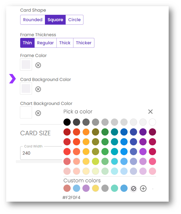181x214 pixels.
Task: Add a new custom color with plus icon
Action: coord(143,189)
